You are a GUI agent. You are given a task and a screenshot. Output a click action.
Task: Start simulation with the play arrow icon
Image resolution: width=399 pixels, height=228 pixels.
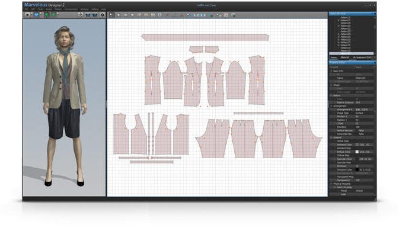[27, 15]
